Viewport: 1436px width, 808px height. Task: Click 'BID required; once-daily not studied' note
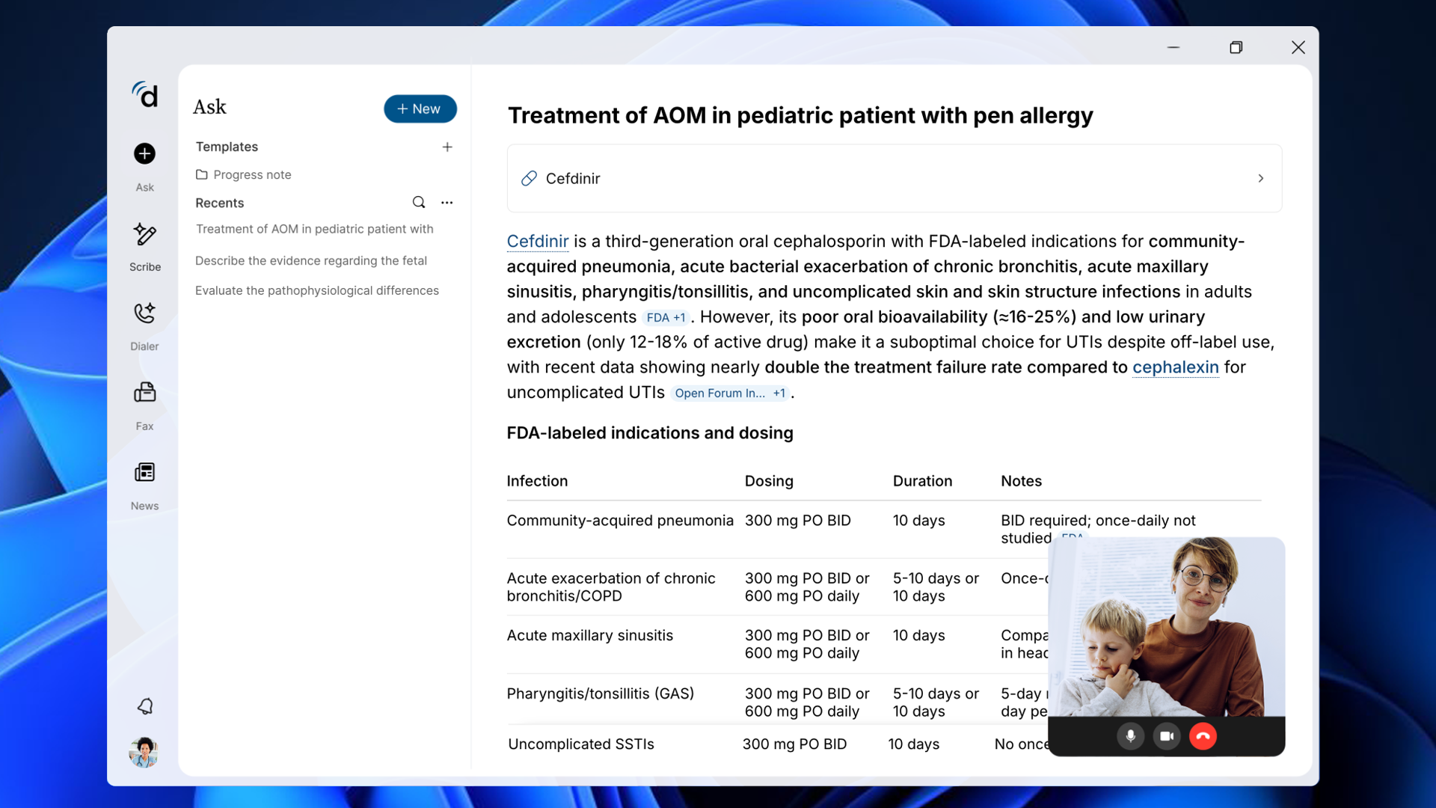pyautogui.click(x=1098, y=529)
